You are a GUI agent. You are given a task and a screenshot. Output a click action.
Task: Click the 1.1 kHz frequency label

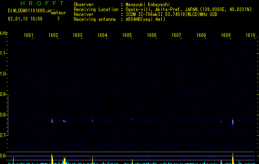(3, 53)
